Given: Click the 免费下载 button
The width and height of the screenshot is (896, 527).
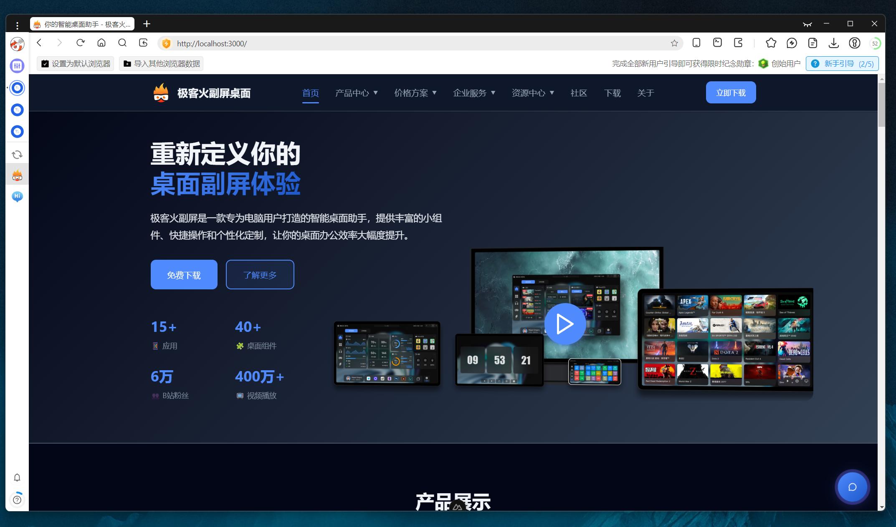Looking at the screenshot, I should (x=184, y=274).
